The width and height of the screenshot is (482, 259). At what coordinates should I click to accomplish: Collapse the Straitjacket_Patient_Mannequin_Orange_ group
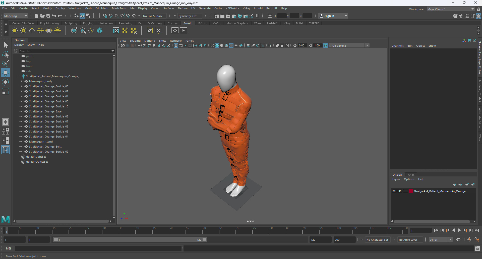pyautogui.click(x=19, y=76)
